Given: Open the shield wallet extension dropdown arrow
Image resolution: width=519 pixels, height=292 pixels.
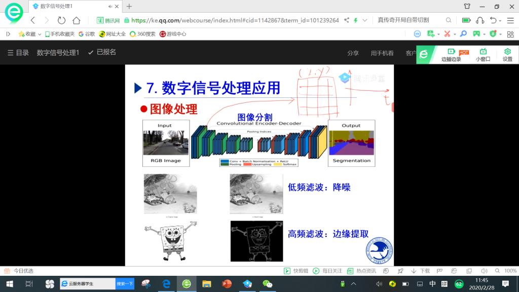Looking at the screenshot, I should (500, 34).
